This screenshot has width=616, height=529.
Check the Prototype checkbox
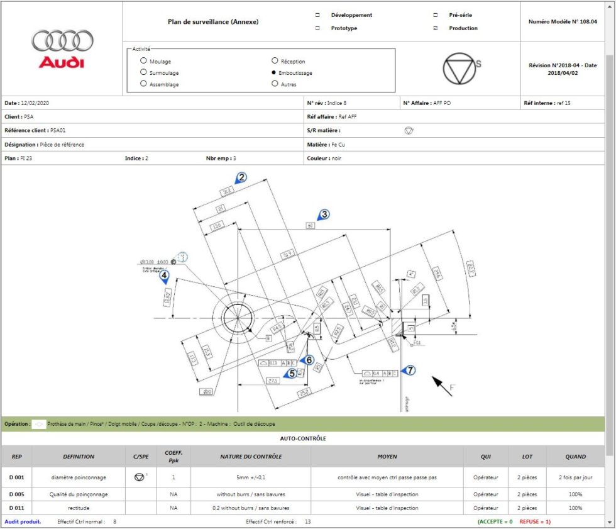click(x=316, y=28)
